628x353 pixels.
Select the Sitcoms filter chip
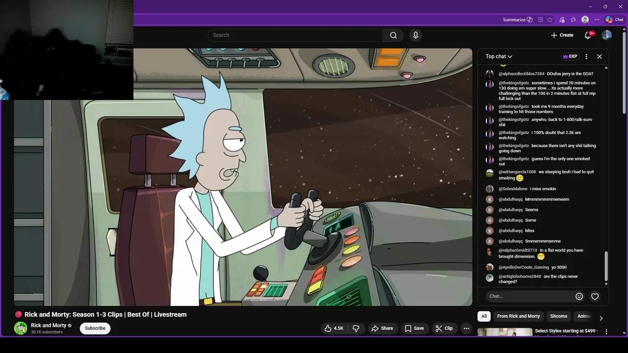pyautogui.click(x=558, y=316)
